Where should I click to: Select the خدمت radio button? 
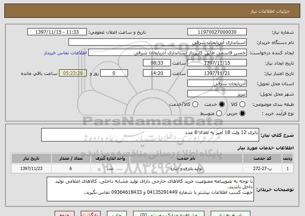pyautogui.click(x=222, y=105)
